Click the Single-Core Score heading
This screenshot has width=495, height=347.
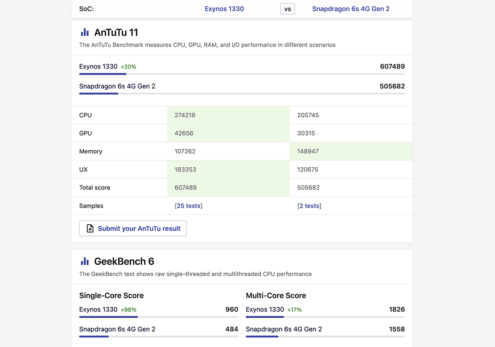111,296
